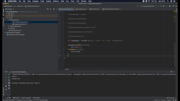
Task: Open the Event Log button
Action: [171, 98]
